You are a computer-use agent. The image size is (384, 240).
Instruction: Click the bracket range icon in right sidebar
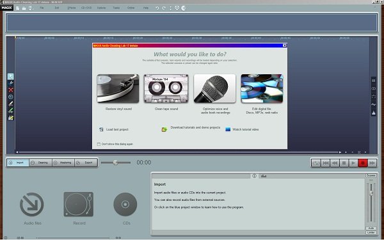pyautogui.click(x=374, y=97)
